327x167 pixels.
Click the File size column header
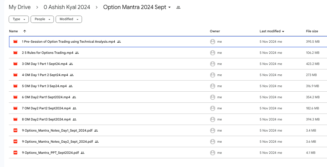(312, 31)
